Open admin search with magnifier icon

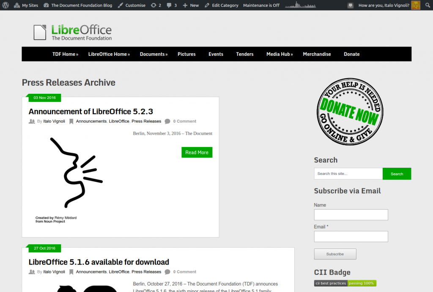coord(428,5)
